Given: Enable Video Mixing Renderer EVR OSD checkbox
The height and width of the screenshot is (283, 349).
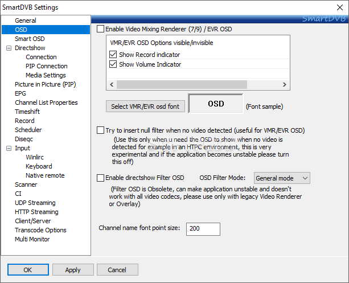Looking at the screenshot, I should [100, 29].
